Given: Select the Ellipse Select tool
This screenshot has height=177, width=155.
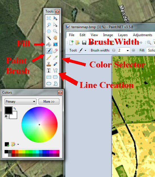Looking at the screenshot, I should [49, 31].
